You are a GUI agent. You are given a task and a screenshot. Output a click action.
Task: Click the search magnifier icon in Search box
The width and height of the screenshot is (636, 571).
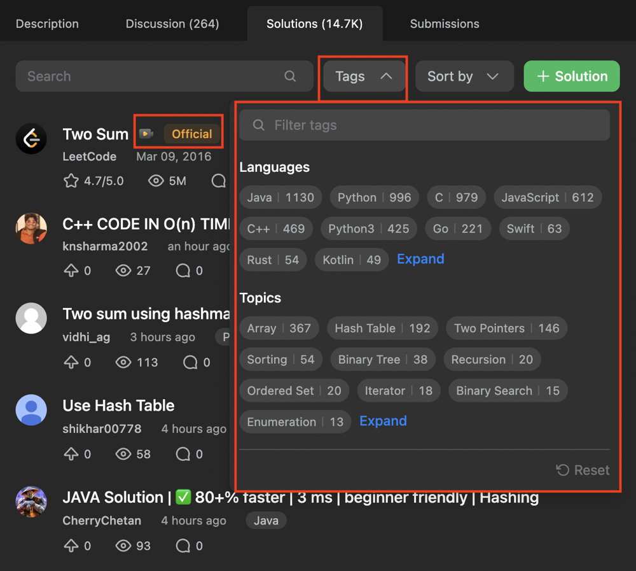(x=290, y=76)
